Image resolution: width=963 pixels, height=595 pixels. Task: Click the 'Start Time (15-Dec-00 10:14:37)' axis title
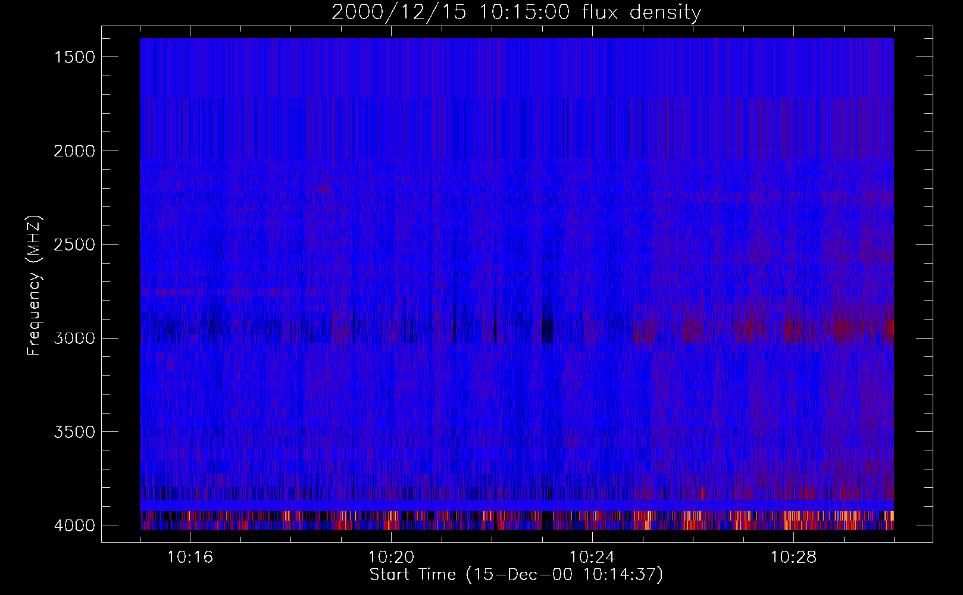pos(516,575)
